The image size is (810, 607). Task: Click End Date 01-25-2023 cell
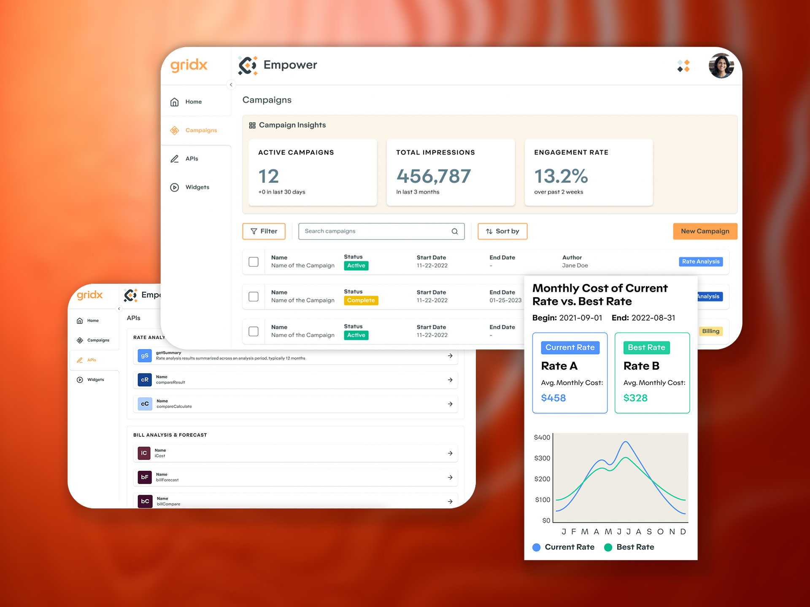point(505,301)
